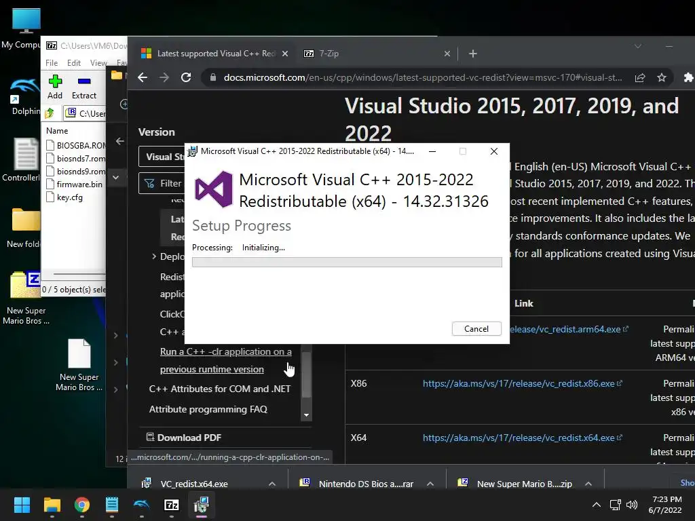
Task: Open Dolphin emulator from the taskbar
Action: click(141, 505)
